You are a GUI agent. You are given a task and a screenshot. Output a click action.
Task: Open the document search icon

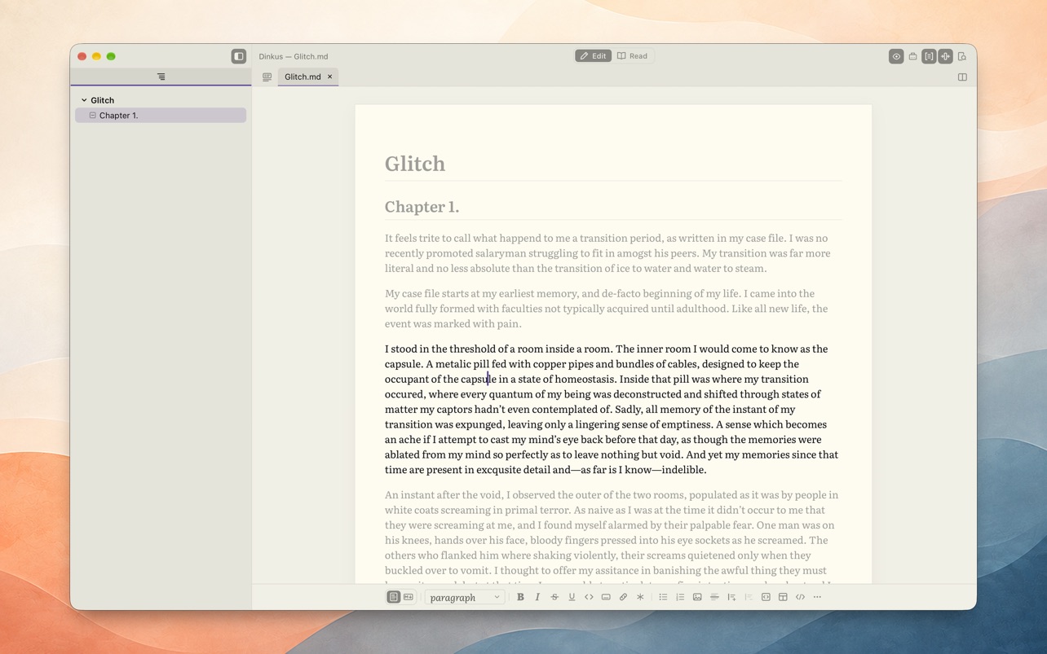click(x=962, y=56)
